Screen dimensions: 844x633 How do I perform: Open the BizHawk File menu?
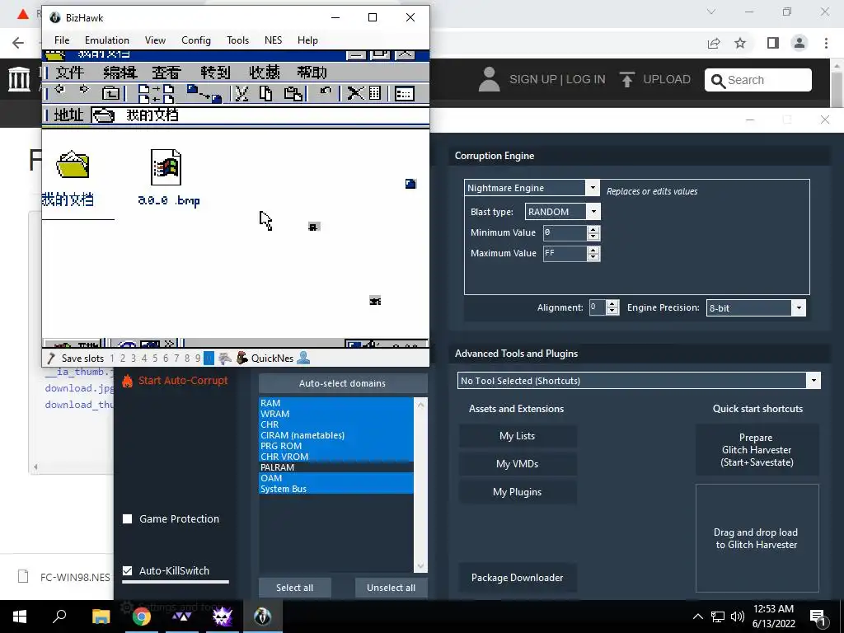tap(62, 40)
